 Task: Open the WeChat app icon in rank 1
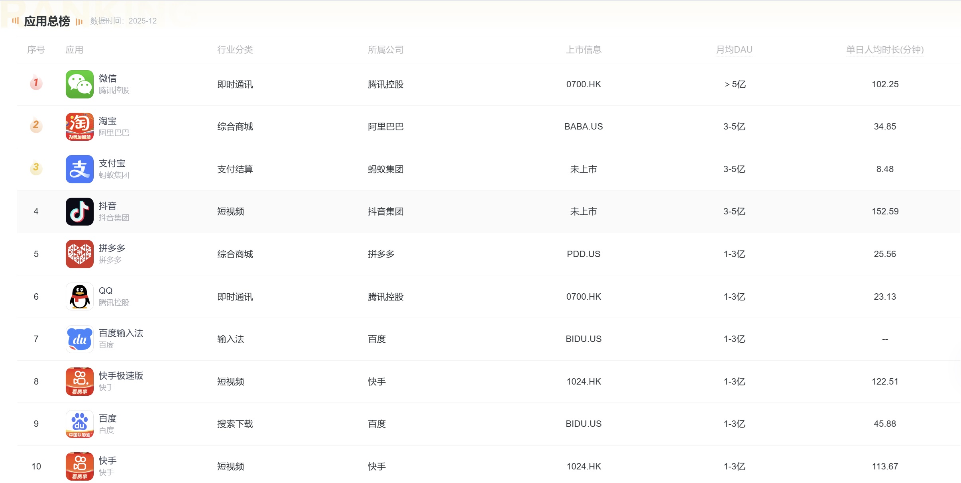click(x=80, y=84)
